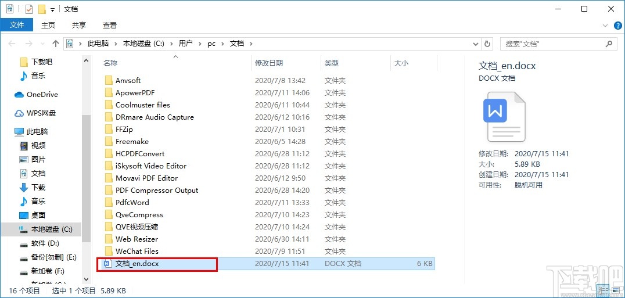The width and height of the screenshot is (625, 298).
Task: Select the QveCompress folder icon
Action: click(109, 215)
